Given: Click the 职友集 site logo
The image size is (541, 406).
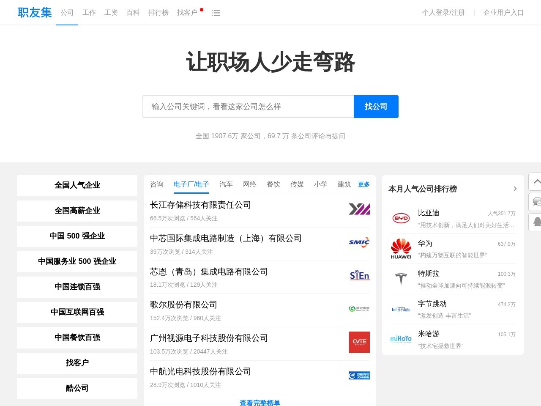Looking at the screenshot, I should pyautogui.click(x=34, y=12).
